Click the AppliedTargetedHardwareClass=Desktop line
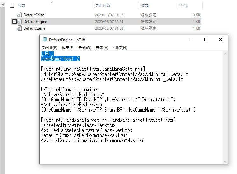This screenshot has width=237, height=174. click(87, 130)
